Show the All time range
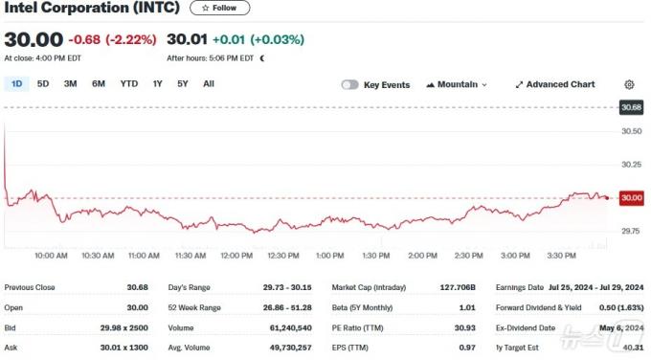 (209, 84)
